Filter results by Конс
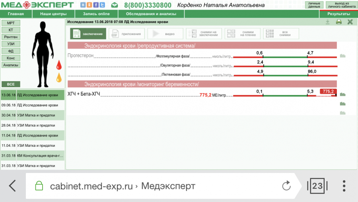This screenshot has height=202, width=358. tap(11, 58)
